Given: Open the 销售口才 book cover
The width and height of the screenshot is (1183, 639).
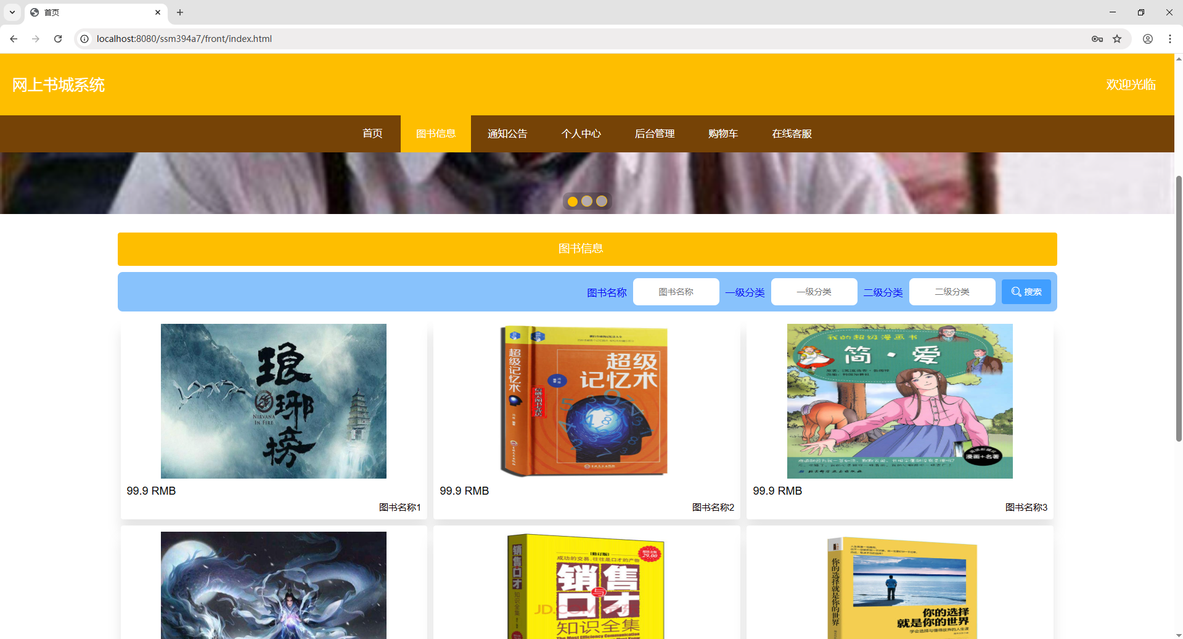Looking at the screenshot, I should (585, 586).
